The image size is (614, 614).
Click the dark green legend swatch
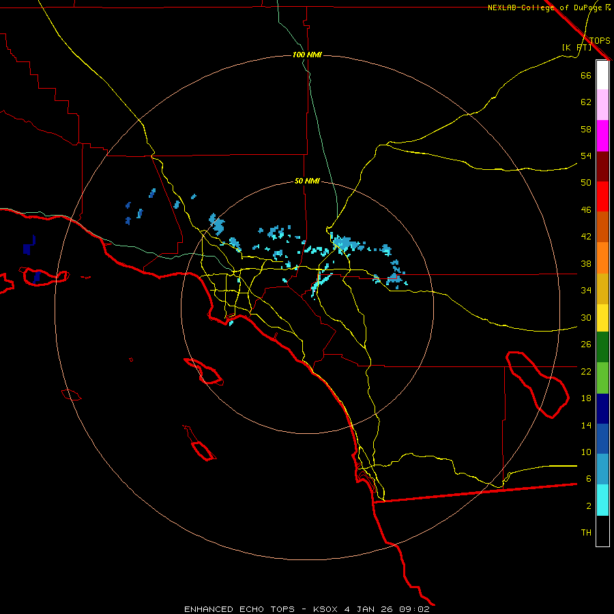point(602,347)
